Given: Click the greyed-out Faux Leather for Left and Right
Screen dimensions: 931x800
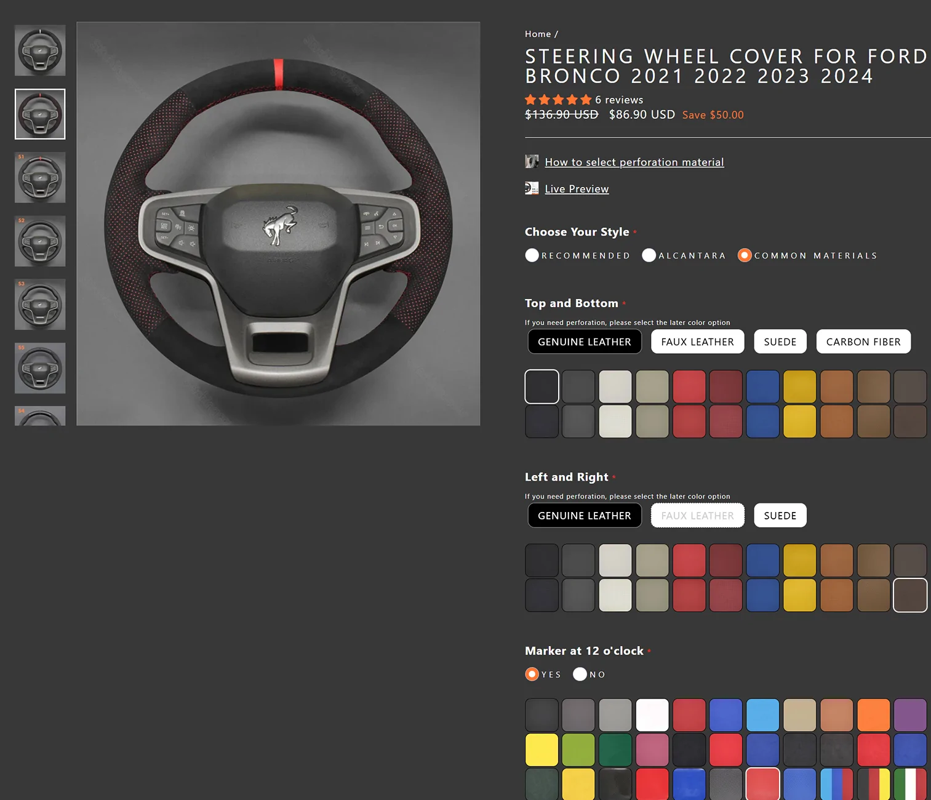Looking at the screenshot, I should 698,516.
